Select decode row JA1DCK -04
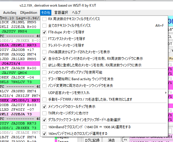The image size is (173, 142). (x=20, y=77)
